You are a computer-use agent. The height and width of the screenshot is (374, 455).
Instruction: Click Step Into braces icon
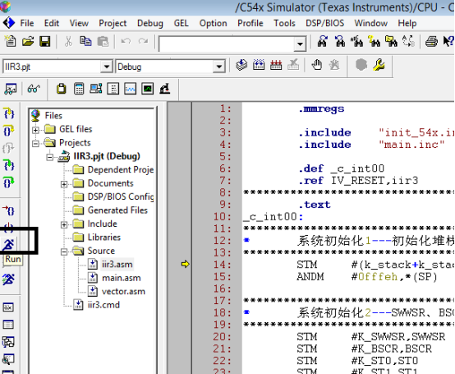pyautogui.click(x=9, y=113)
